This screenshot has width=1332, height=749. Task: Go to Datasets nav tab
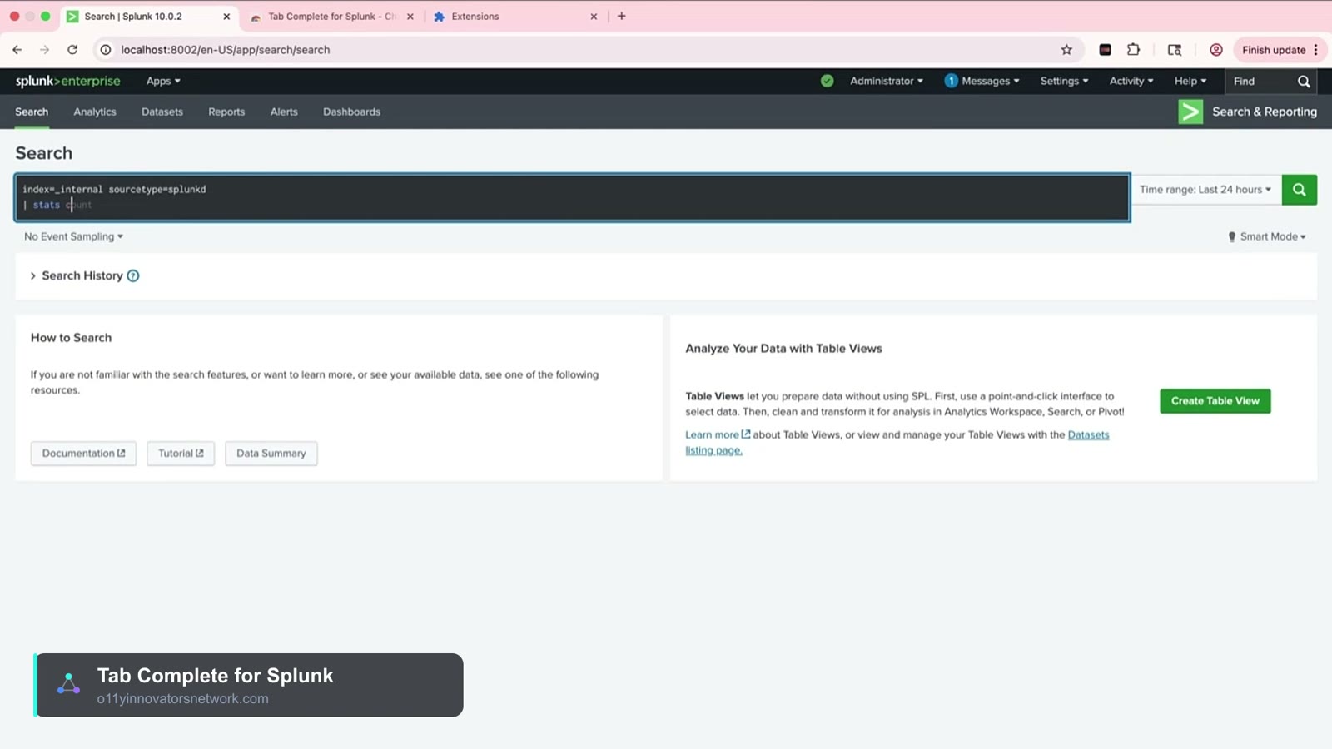(x=162, y=112)
